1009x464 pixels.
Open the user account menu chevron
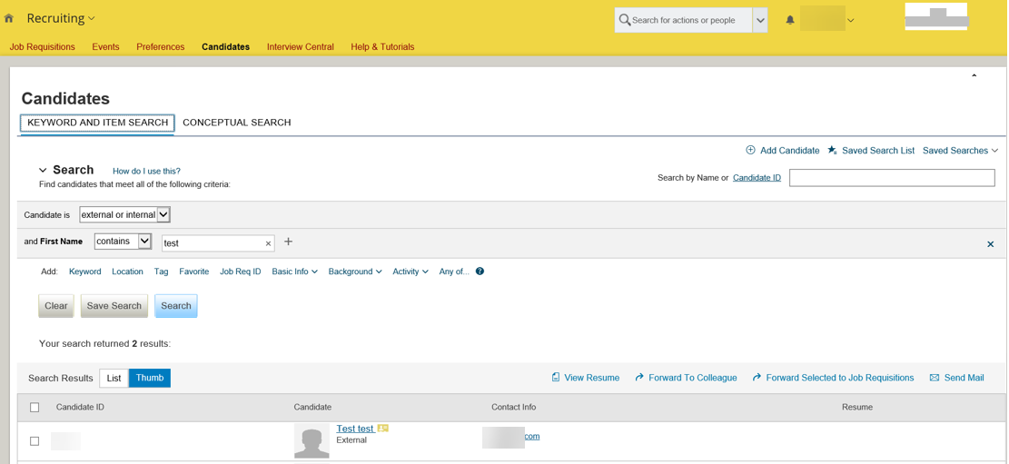coord(851,21)
